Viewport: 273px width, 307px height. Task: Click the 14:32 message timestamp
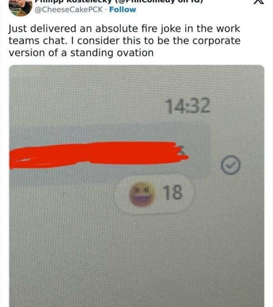[188, 106]
